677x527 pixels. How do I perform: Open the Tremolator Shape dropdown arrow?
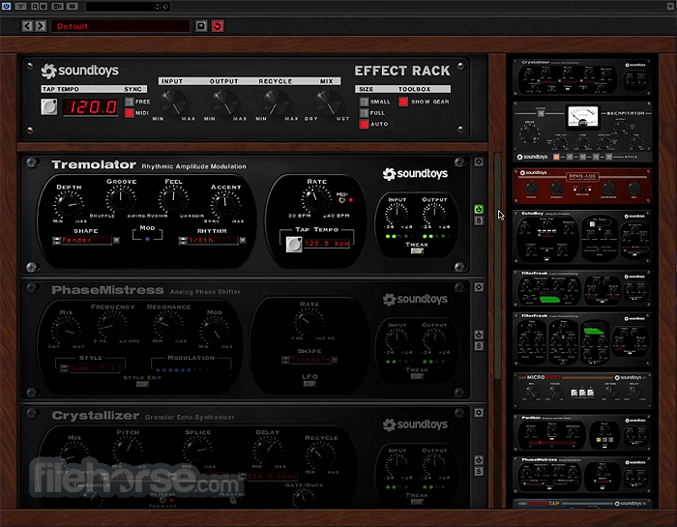pos(116,240)
